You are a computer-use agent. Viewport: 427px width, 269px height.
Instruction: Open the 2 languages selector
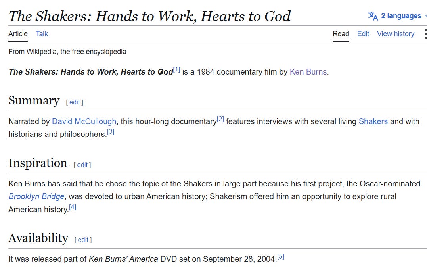(x=397, y=16)
